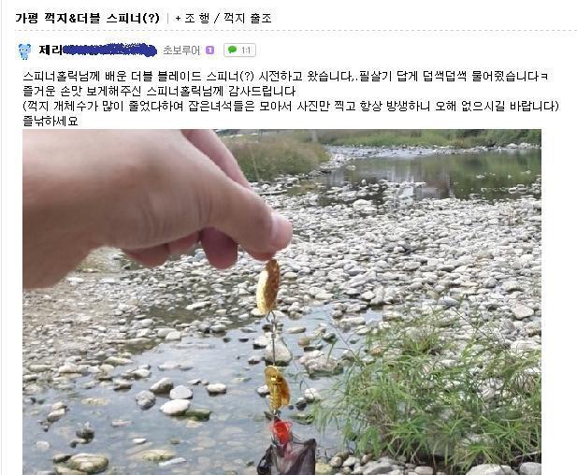This screenshot has height=475, width=577.
Task: Click the closing text 즐낚하세요
Action: (x=50, y=121)
